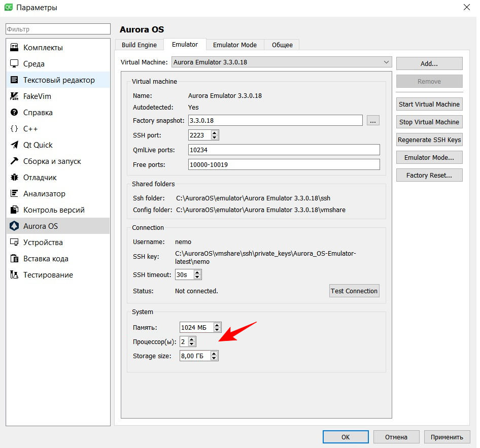Increase the Память memory value

(x=217, y=325)
